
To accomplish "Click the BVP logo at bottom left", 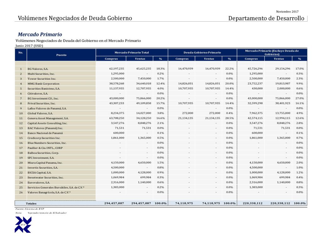I will tap(23, 225).
